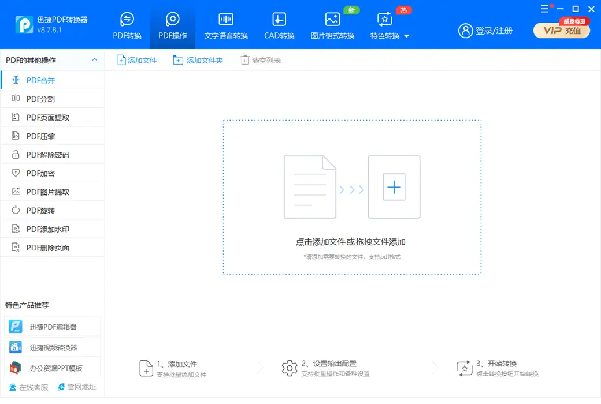
Task: Click the 迅捷PDF转换器 app logo
Action: point(24,25)
